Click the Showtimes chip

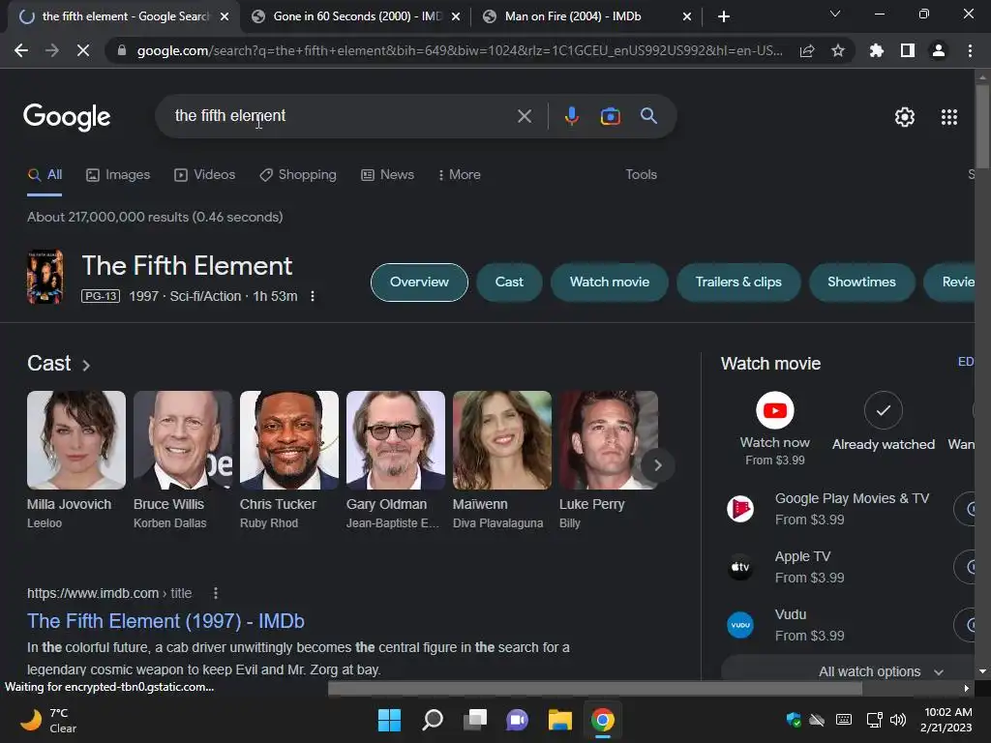tap(861, 282)
